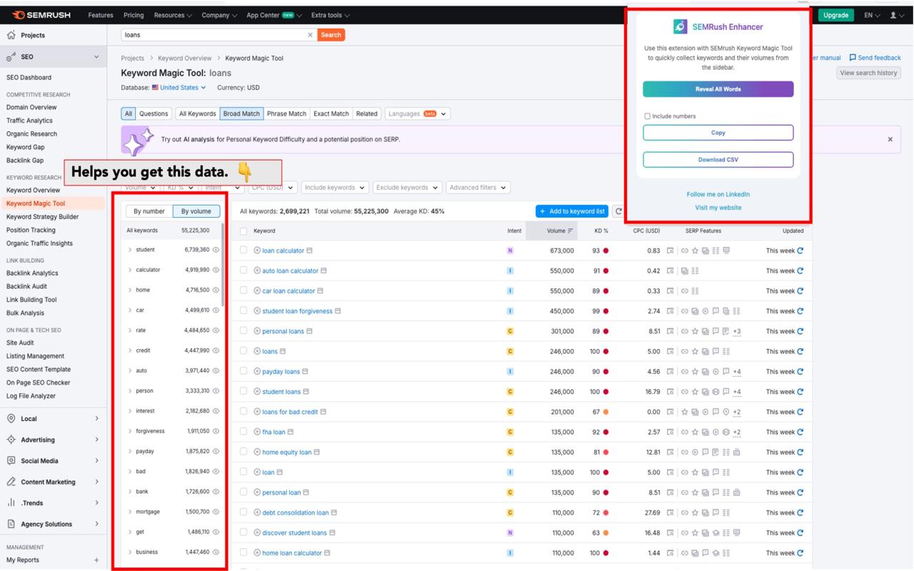Viewport: 914px width, 571px height.
Task: Open the Resources menu
Action: tap(173, 15)
